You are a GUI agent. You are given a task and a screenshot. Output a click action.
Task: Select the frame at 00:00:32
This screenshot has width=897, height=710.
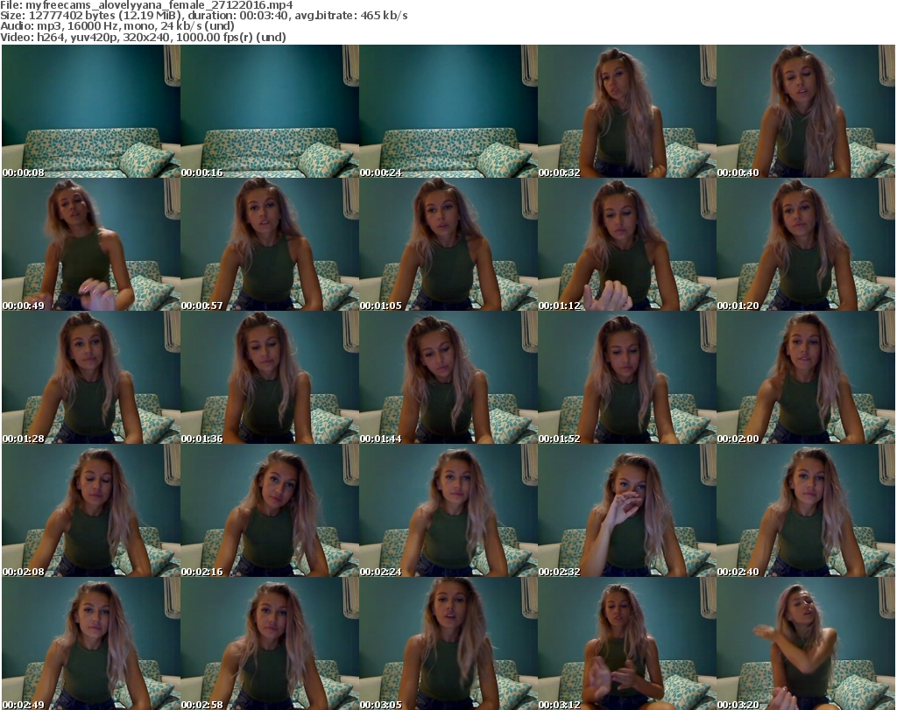coord(627,111)
